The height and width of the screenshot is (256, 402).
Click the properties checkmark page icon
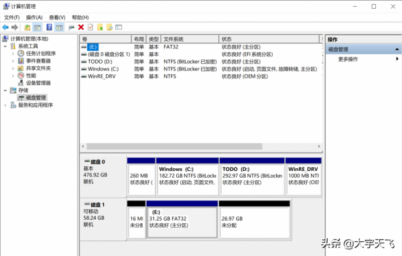click(90, 27)
